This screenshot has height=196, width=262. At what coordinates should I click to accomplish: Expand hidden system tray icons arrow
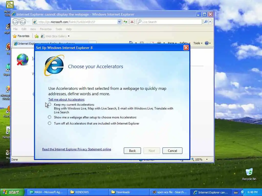[x=243, y=192]
